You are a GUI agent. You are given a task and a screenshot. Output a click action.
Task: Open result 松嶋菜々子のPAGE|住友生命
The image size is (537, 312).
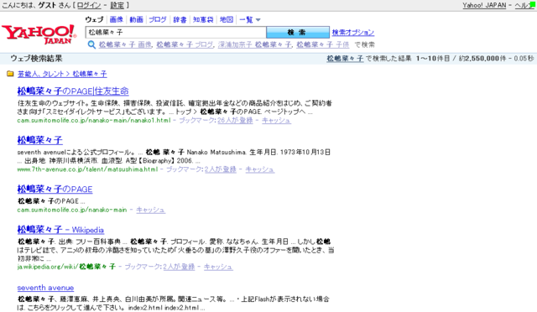pyautogui.click(x=73, y=91)
